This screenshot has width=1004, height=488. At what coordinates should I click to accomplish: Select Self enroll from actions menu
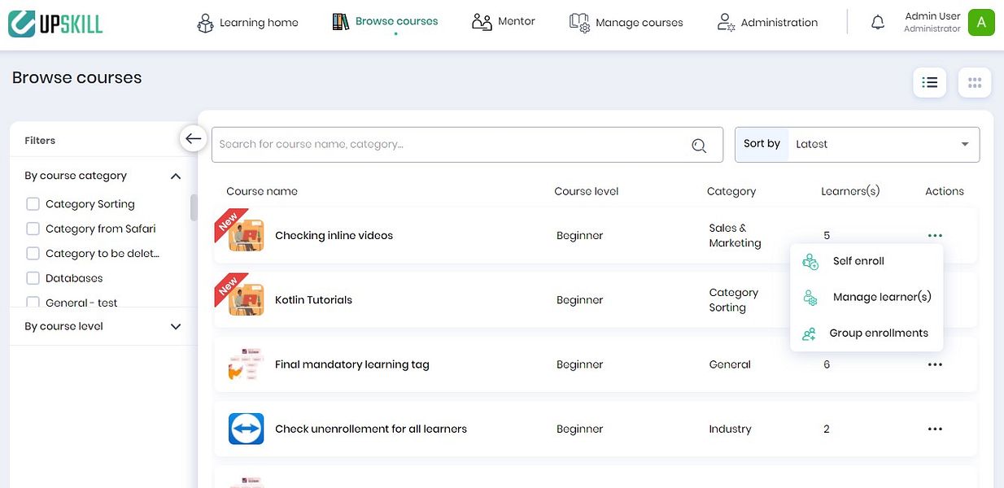(858, 261)
